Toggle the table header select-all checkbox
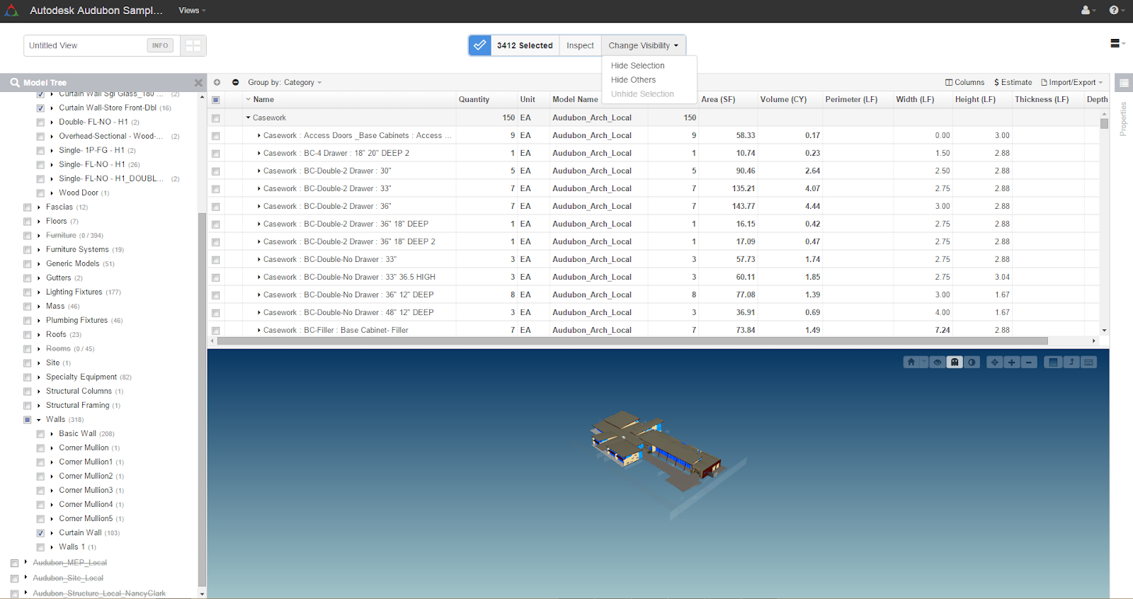Screen dimensions: 1133x599 [x=216, y=100]
